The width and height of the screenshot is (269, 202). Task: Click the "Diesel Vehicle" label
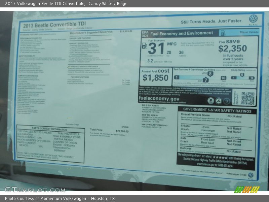(249, 32)
